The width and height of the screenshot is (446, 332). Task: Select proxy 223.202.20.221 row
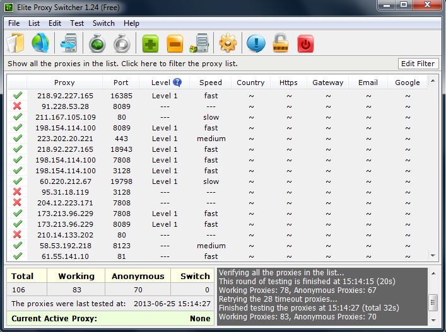(217, 139)
